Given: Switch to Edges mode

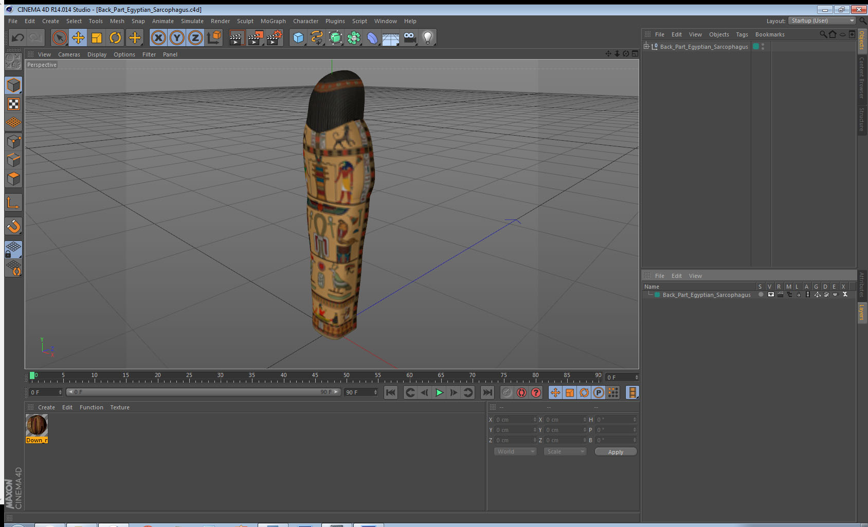Looking at the screenshot, I should (13, 160).
